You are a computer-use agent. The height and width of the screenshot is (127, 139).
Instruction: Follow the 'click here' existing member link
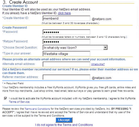(64, 13)
